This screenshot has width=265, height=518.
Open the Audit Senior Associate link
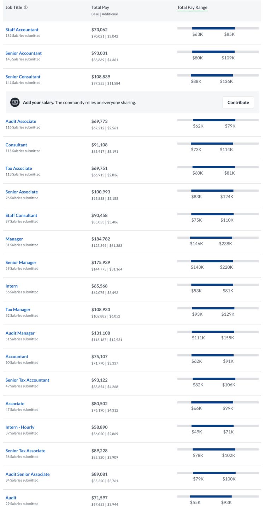[28, 474]
